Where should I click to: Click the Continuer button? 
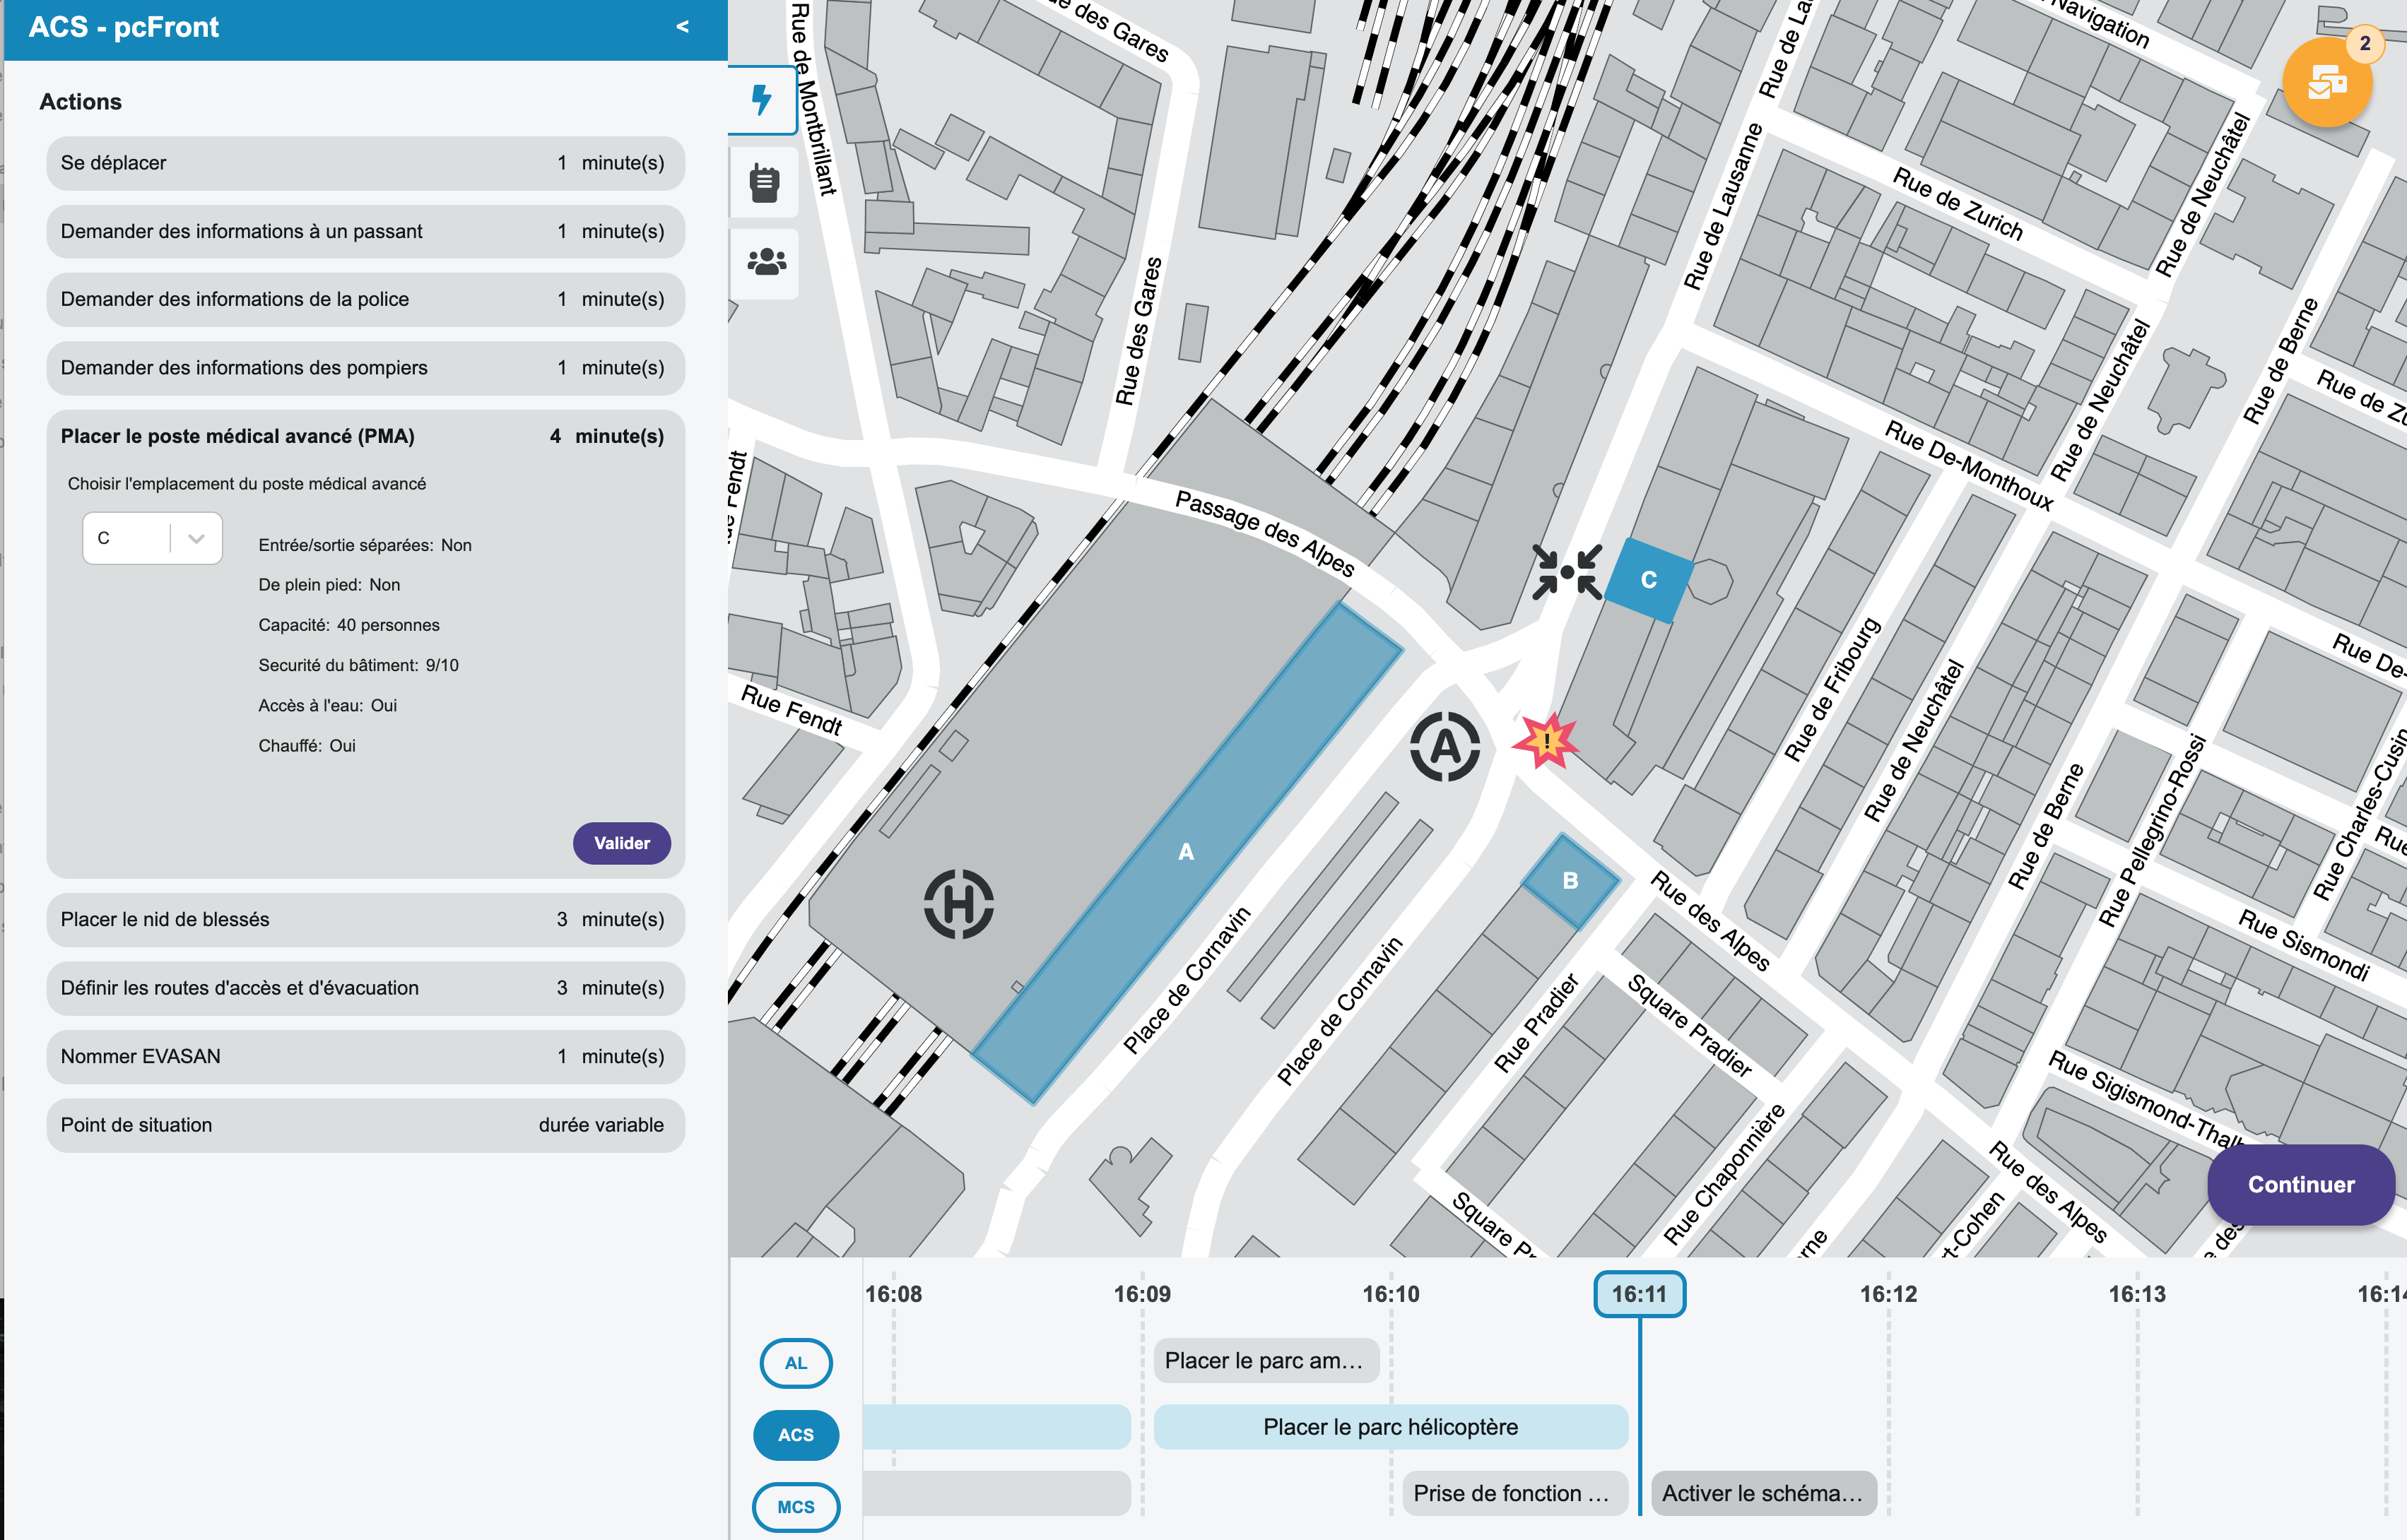(2301, 1184)
